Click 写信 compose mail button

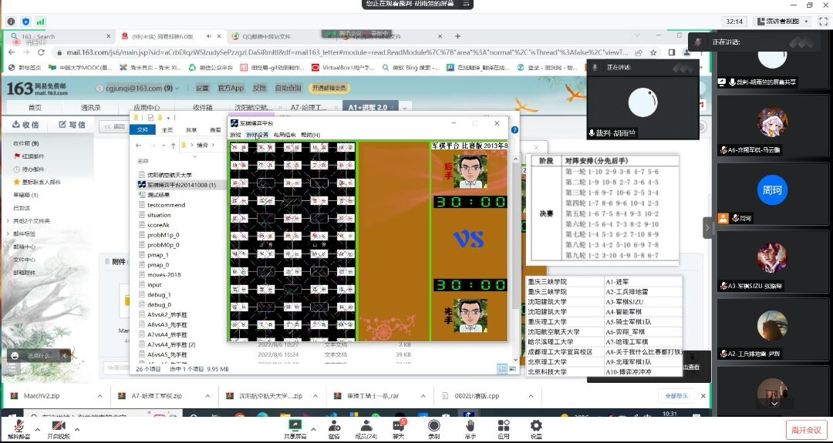[x=73, y=125]
